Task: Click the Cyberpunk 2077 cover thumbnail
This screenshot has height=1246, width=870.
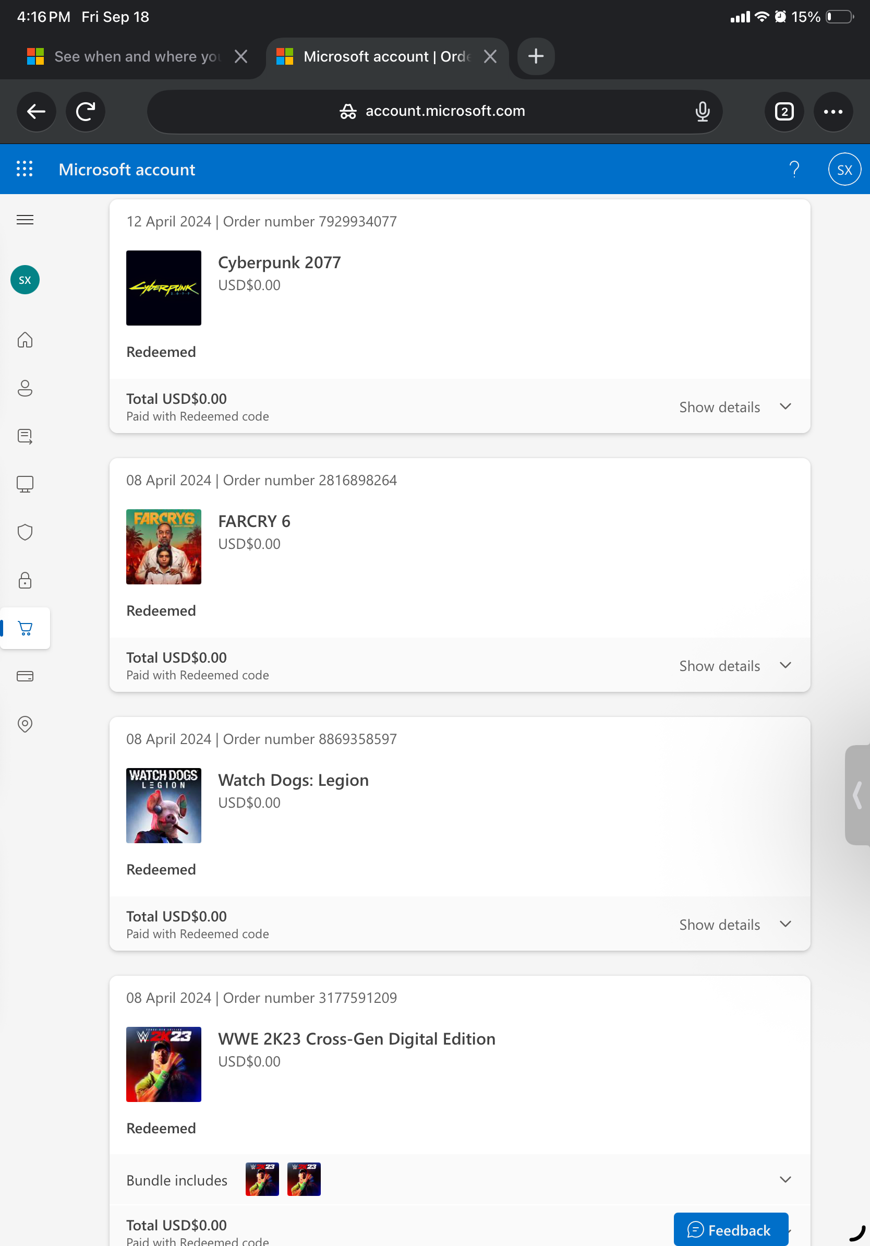Action: (164, 288)
